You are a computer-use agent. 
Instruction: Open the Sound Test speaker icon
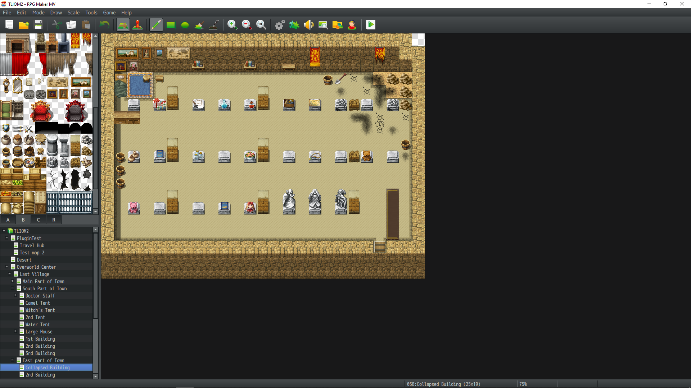click(309, 25)
